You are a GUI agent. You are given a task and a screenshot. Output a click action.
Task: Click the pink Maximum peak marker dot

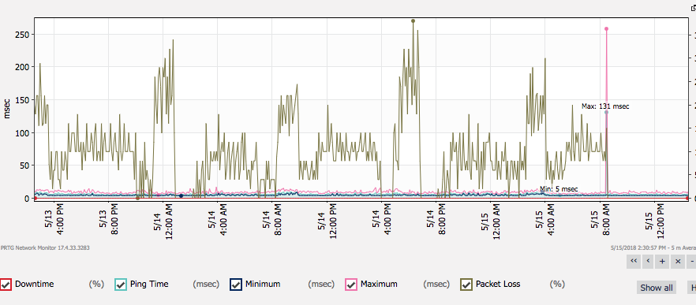(606, 29)
